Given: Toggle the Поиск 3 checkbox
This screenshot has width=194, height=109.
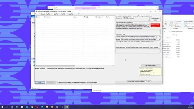Looking at the screenshot, I should pos(49,14).
